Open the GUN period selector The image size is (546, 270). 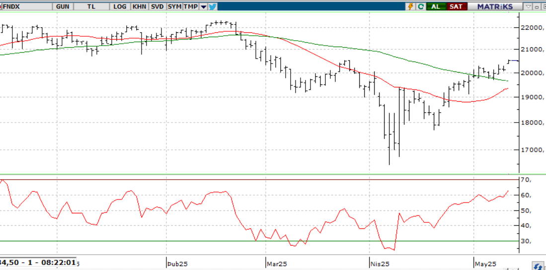pos(63,6)
